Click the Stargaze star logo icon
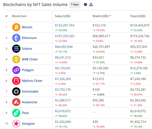The image size is (152, 129). [x=16, y=124]
